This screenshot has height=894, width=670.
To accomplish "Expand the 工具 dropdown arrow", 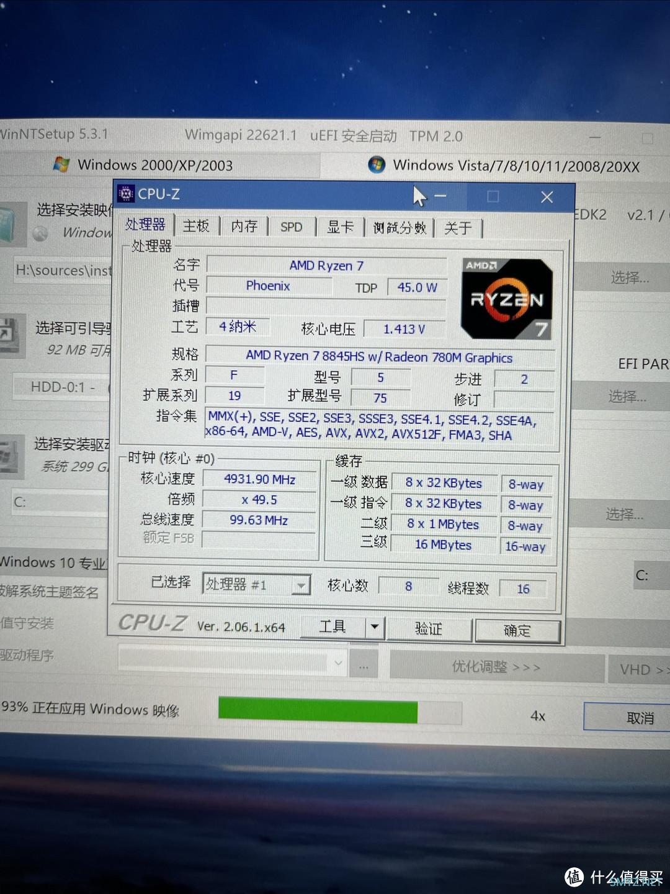I will (375, 628).
